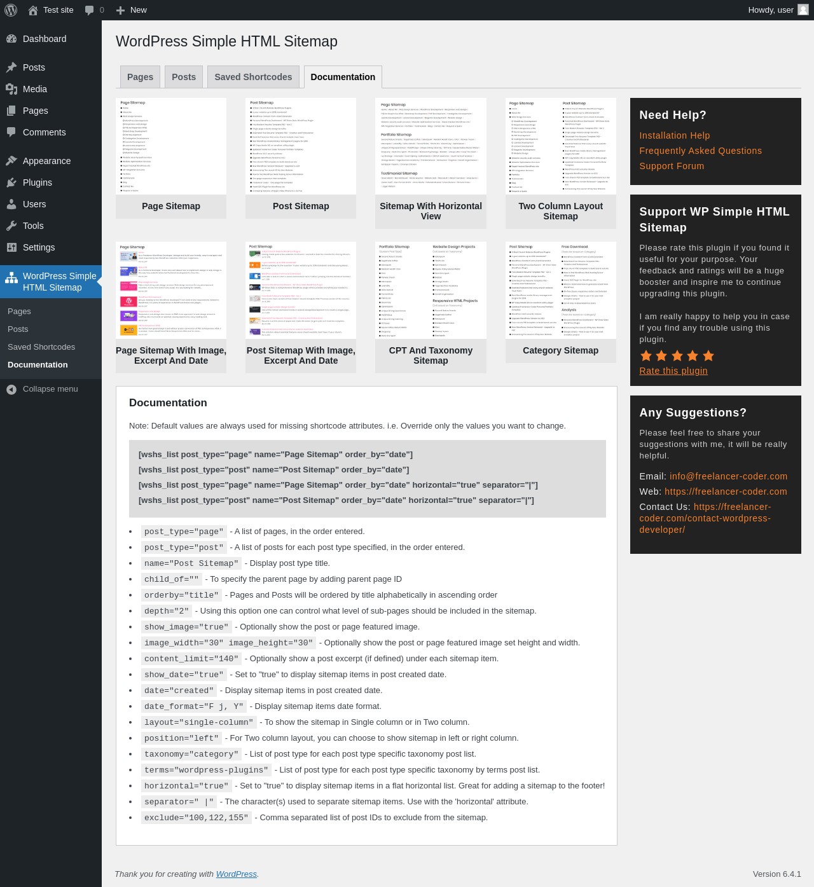Screen dimensions: 814x887
Task: Open Saved Shortcodes submenu item
Action: click(x=41, y=347)
